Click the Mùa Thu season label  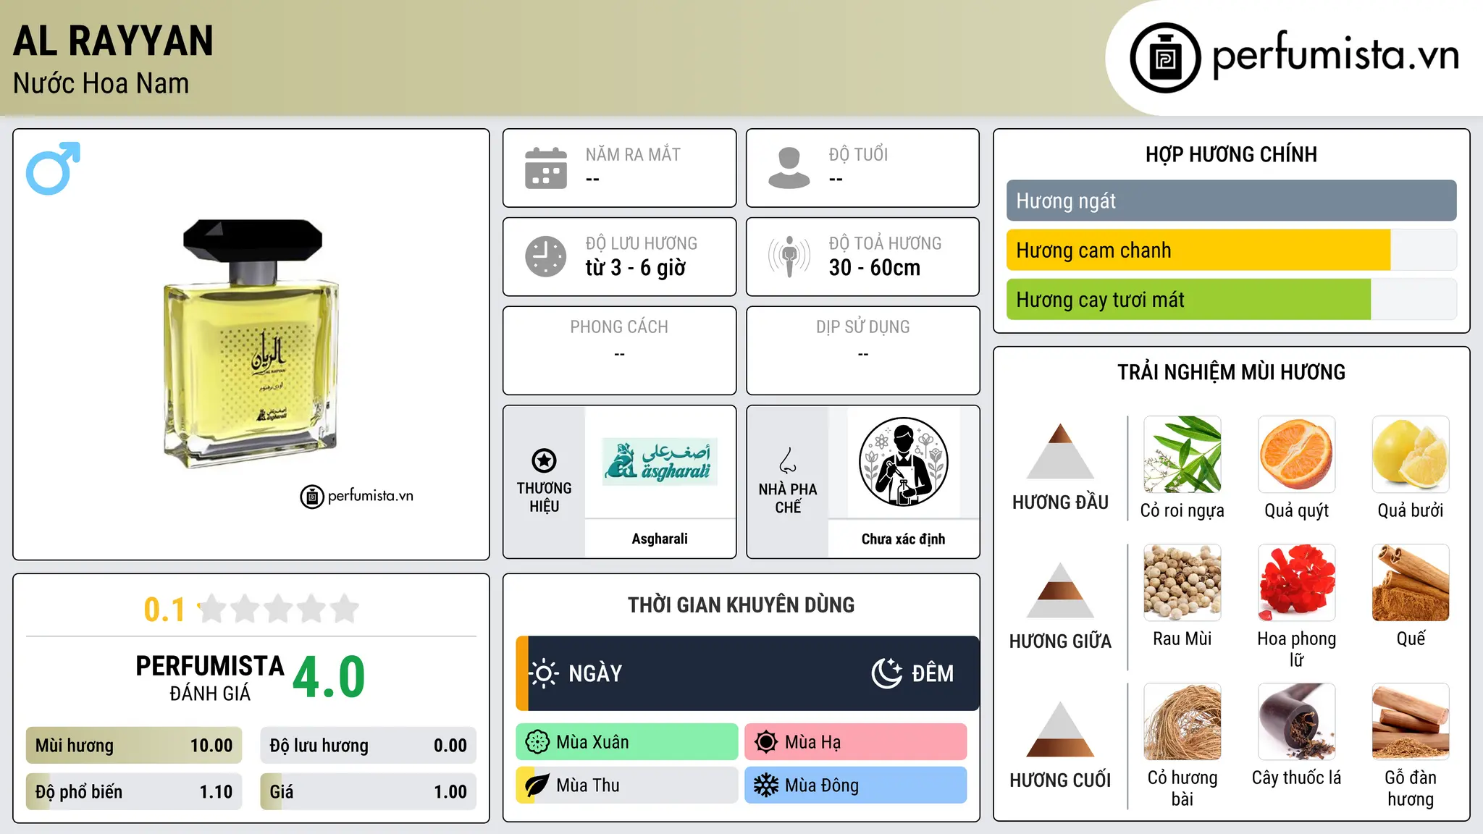[588, 785]
